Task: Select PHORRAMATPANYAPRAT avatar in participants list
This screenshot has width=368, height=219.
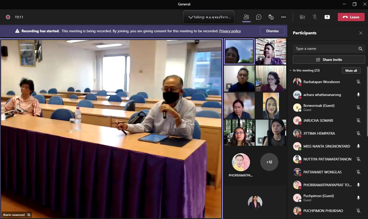Action: (297, 185)
